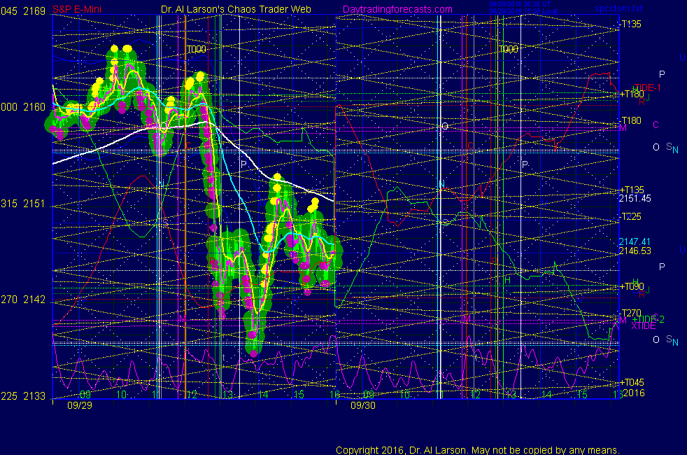Image resolution: width=687 pixels, height=455 pixels.
Task: Click the "2151.45" price value
Action: (x=635, y=199)
